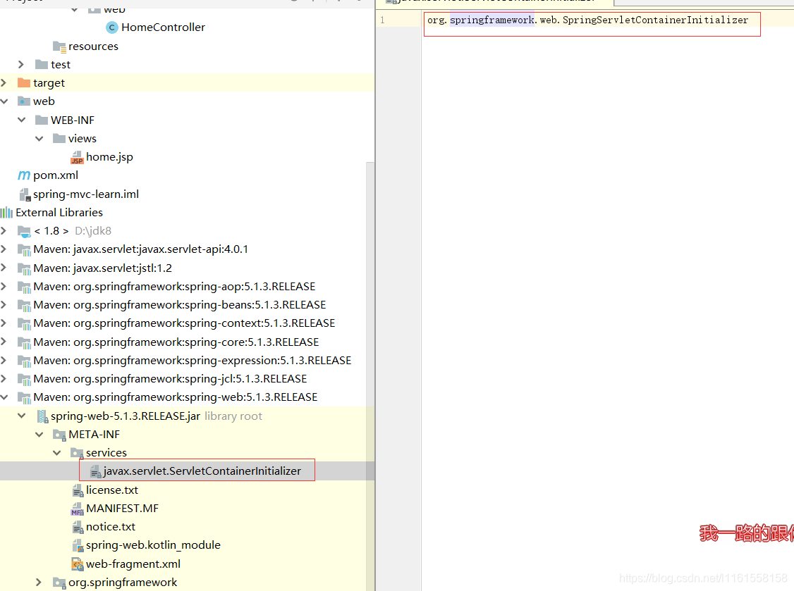Screen dimensions: 794x591
Task: Select home.jsp in project tree
Action: coord(109,157)
